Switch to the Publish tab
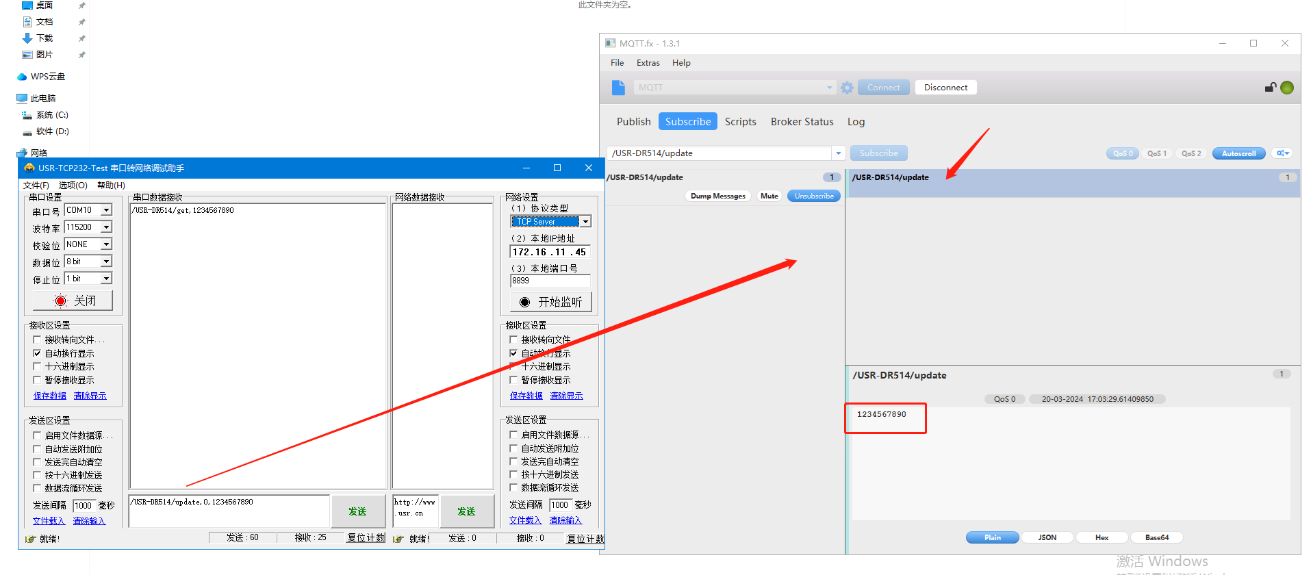 633,122
